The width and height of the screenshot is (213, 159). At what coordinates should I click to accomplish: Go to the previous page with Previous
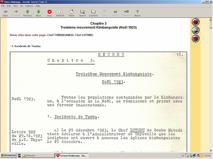pyautogui.click(x=27, y=13)
